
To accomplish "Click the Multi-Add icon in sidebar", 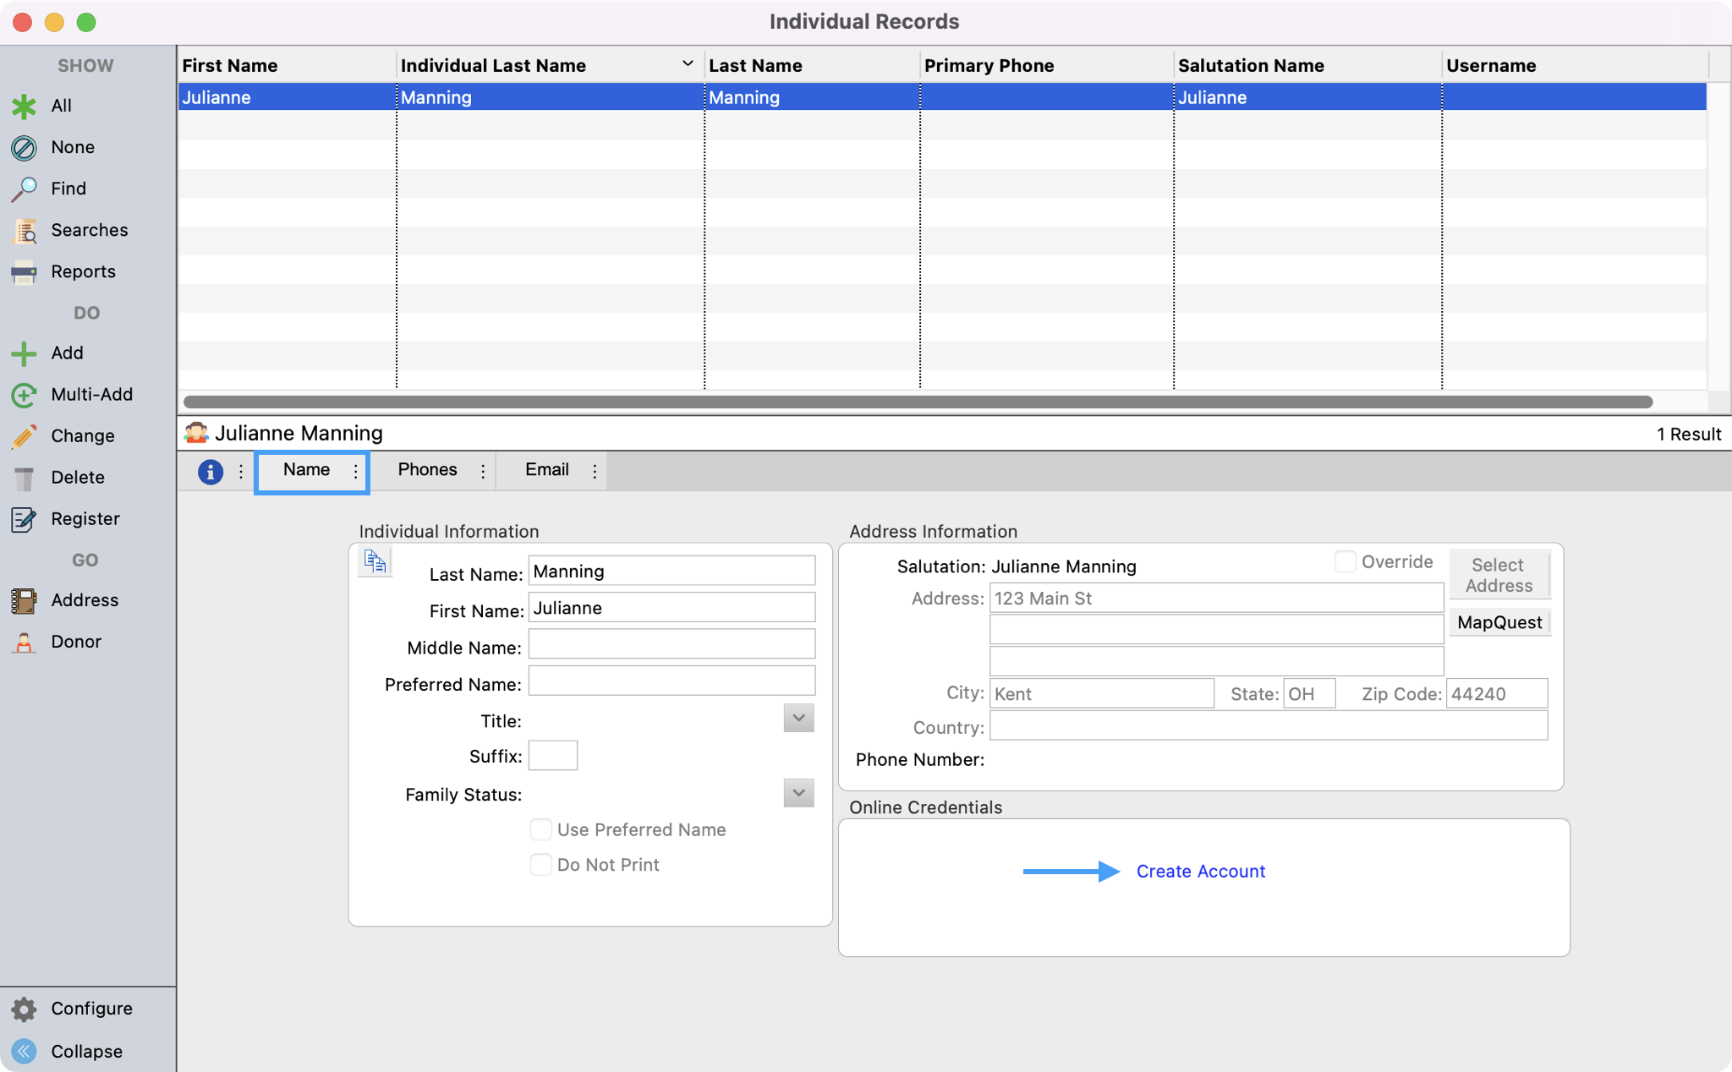I will coord(24,395).
